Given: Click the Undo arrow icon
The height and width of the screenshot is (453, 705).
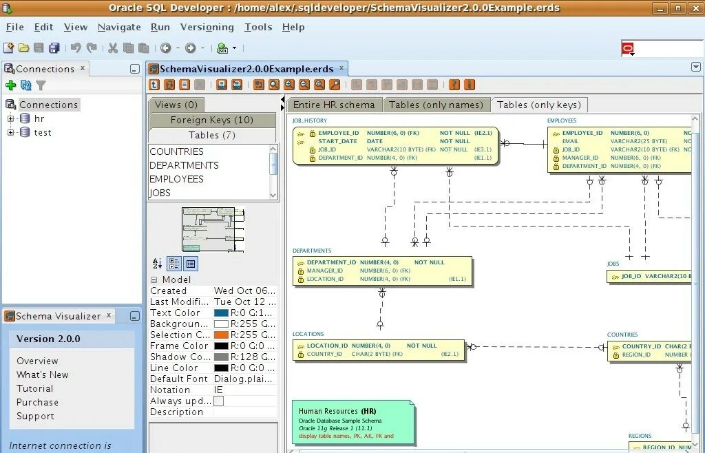Looking at the screenshot, I should coord(76,48).
